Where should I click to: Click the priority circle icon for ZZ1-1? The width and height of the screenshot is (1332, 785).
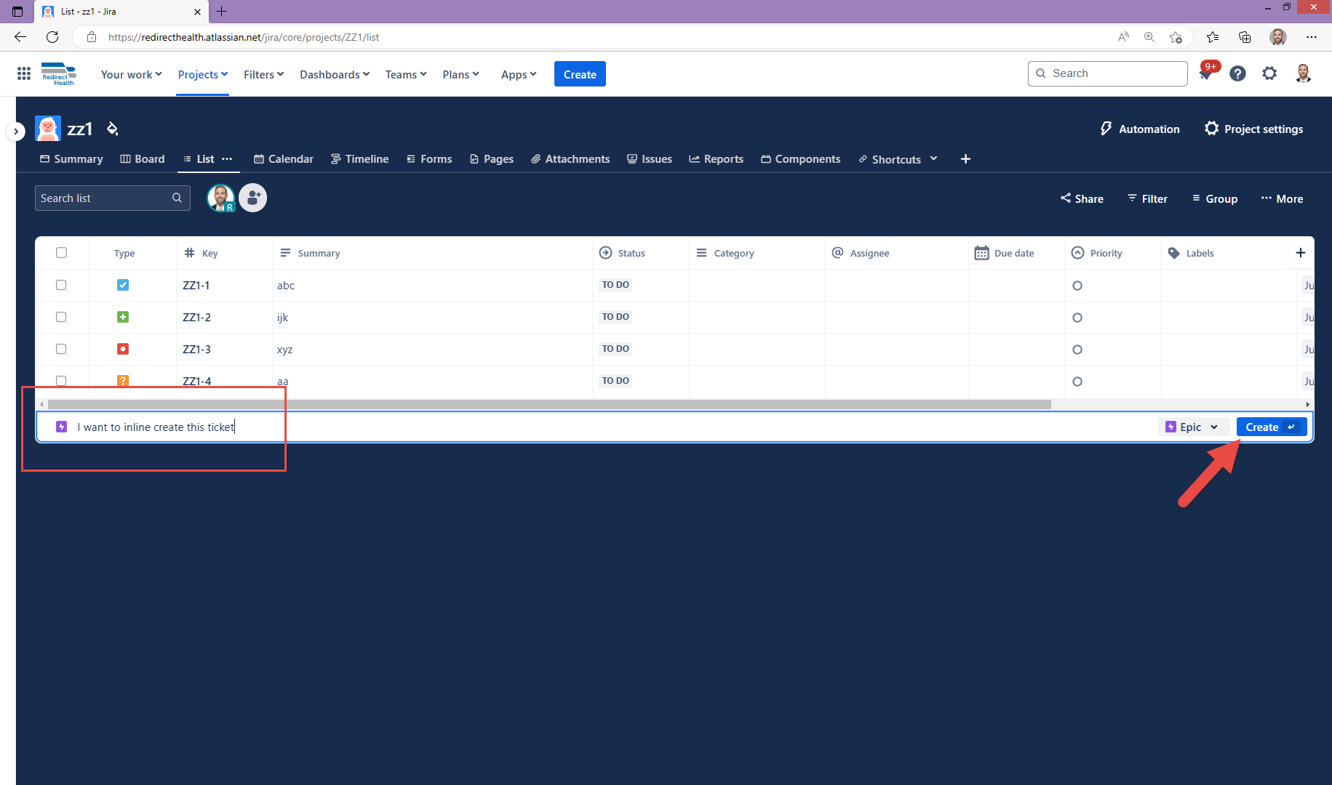coord(1077,286)
